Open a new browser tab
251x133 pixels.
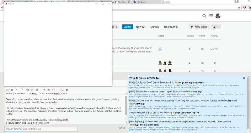point(168,2)
